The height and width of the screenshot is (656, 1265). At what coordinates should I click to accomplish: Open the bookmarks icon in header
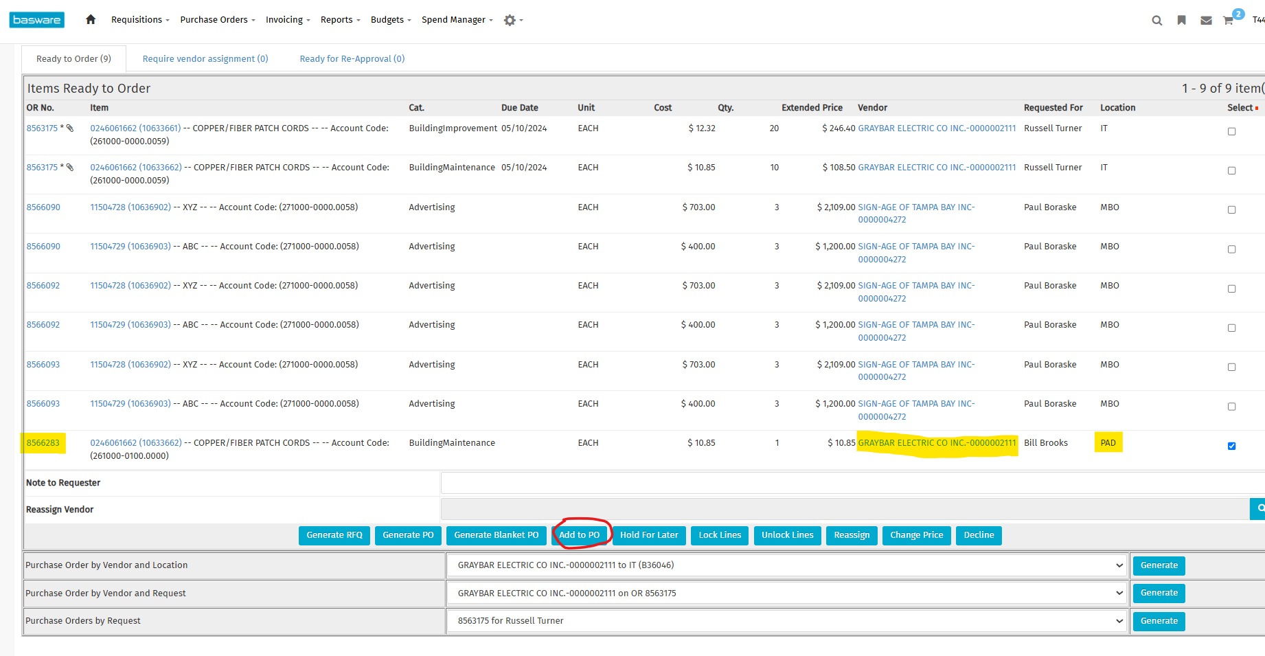[x=1181, y=21]
